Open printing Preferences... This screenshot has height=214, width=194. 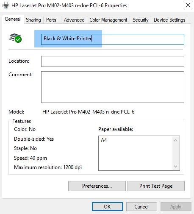pyautogui.click(x=97, y=186)
